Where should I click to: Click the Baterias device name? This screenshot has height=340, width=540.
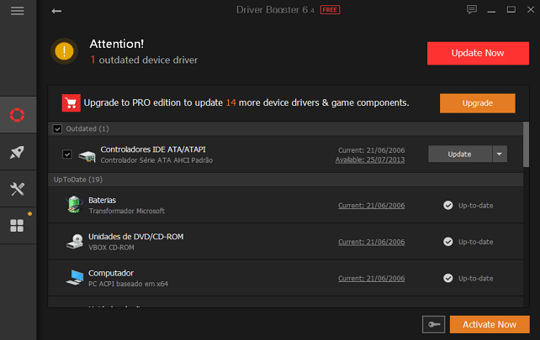coord(103,200)
